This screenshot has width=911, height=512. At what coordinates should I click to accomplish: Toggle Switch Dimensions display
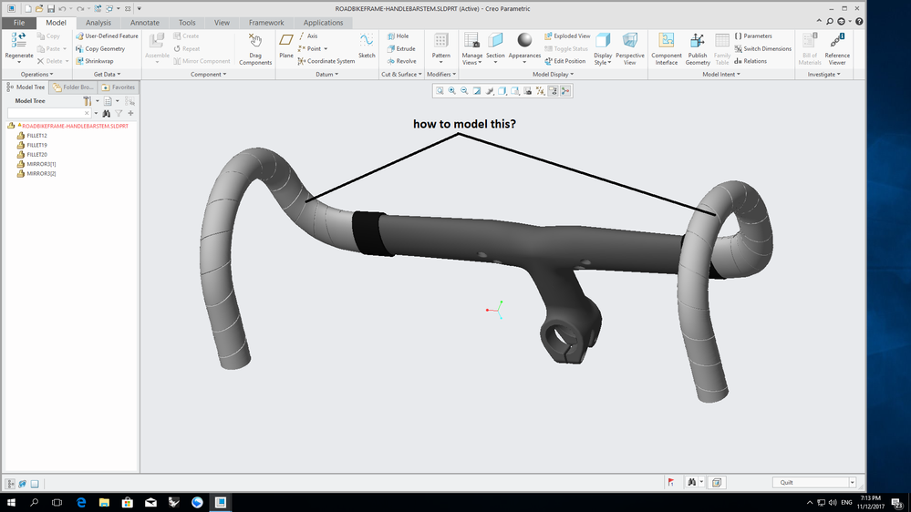click(x=762, y=49)
